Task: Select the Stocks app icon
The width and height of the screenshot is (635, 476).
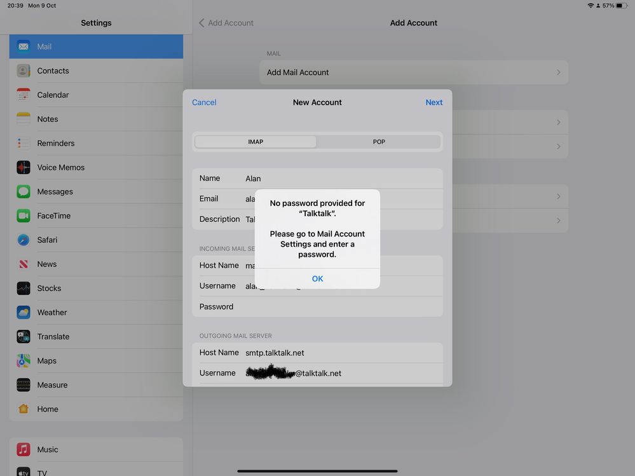Action: coord(24,288)
